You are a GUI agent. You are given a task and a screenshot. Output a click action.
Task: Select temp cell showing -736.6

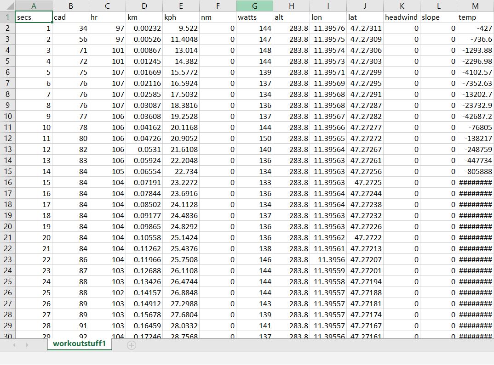coord(476,39)
